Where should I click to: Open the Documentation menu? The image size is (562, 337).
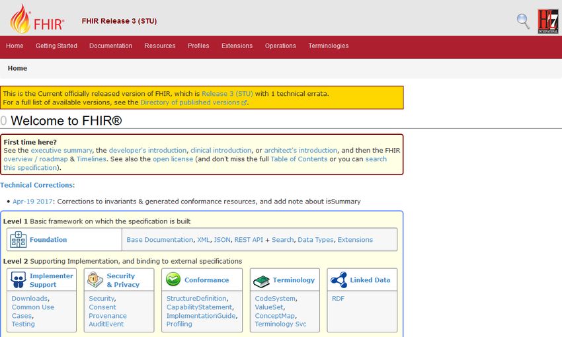click(111, 46)
